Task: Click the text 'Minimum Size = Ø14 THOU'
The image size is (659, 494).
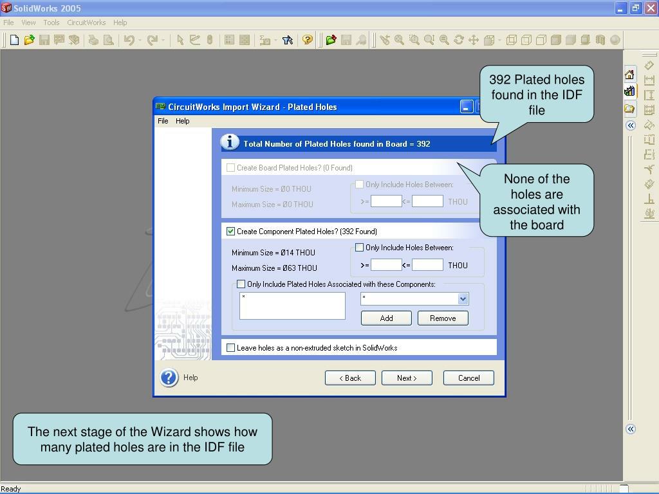Action: pos(273,252)
